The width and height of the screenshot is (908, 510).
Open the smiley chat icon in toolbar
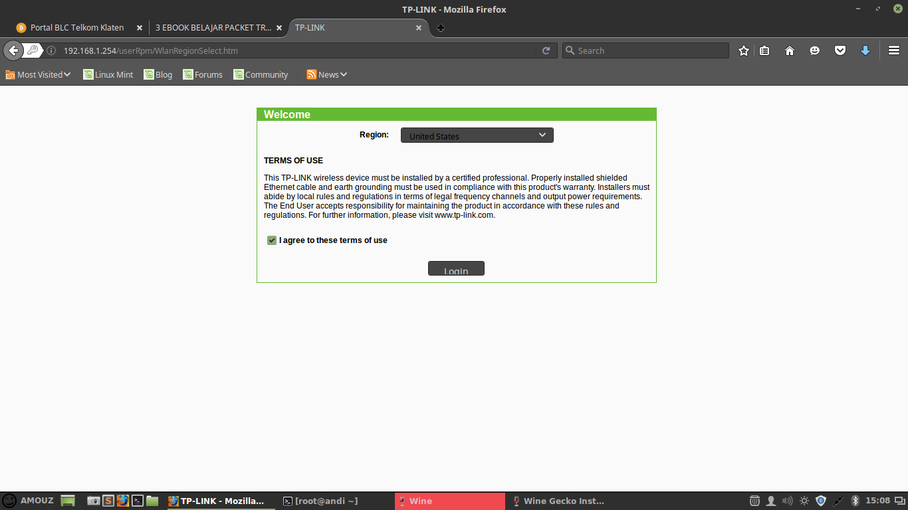815,50
